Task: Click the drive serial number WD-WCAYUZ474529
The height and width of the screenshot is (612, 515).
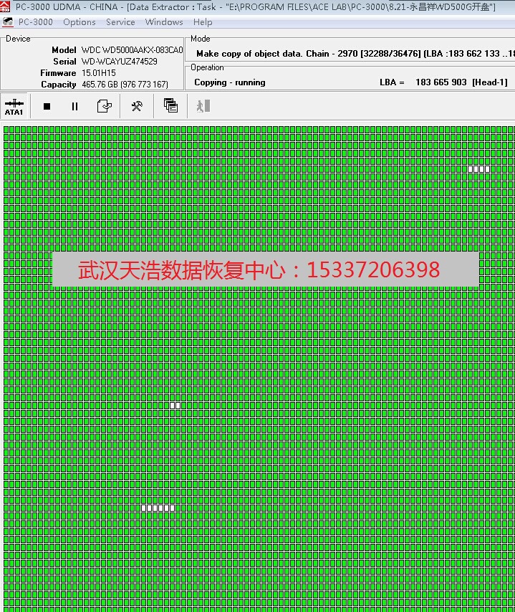Action: click(x=119, y=62)
